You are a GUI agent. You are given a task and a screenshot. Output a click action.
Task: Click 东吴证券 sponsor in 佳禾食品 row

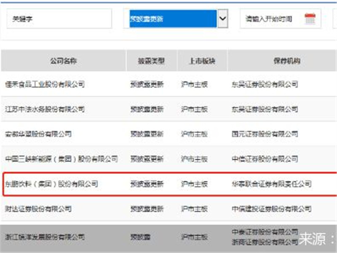pyautogui.click(x=265, y=84)
